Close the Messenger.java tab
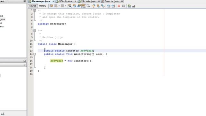 pos(53,1)
